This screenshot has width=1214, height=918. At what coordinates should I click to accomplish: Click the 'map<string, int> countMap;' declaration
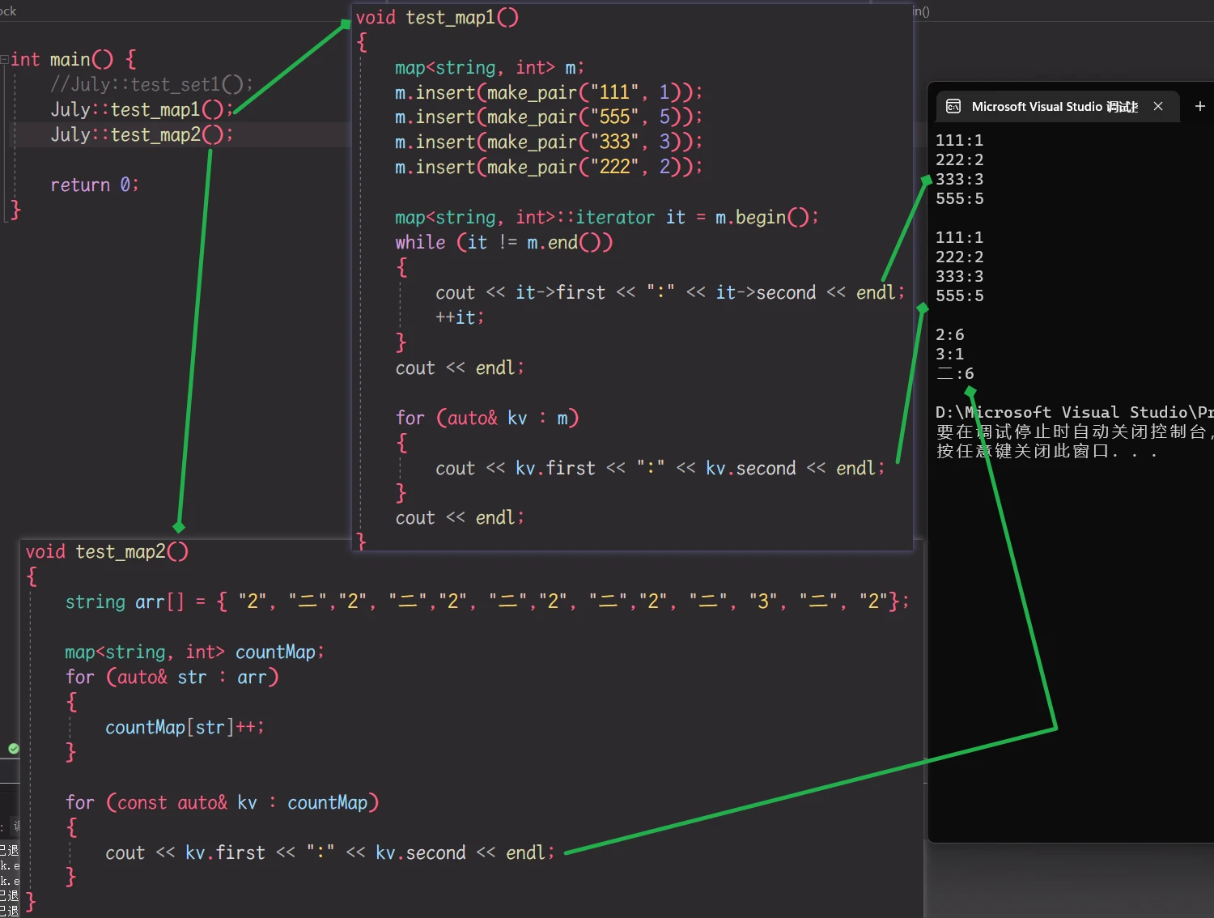pyautogui.click(x=194, y=652)
